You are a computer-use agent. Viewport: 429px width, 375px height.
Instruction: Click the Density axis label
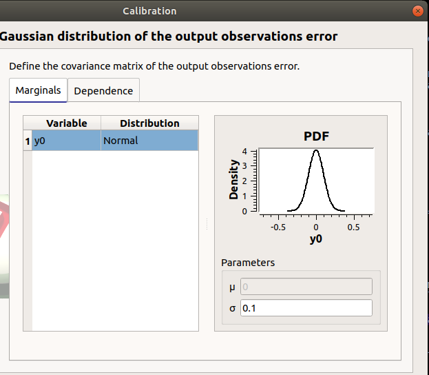[x=234, y=179]
